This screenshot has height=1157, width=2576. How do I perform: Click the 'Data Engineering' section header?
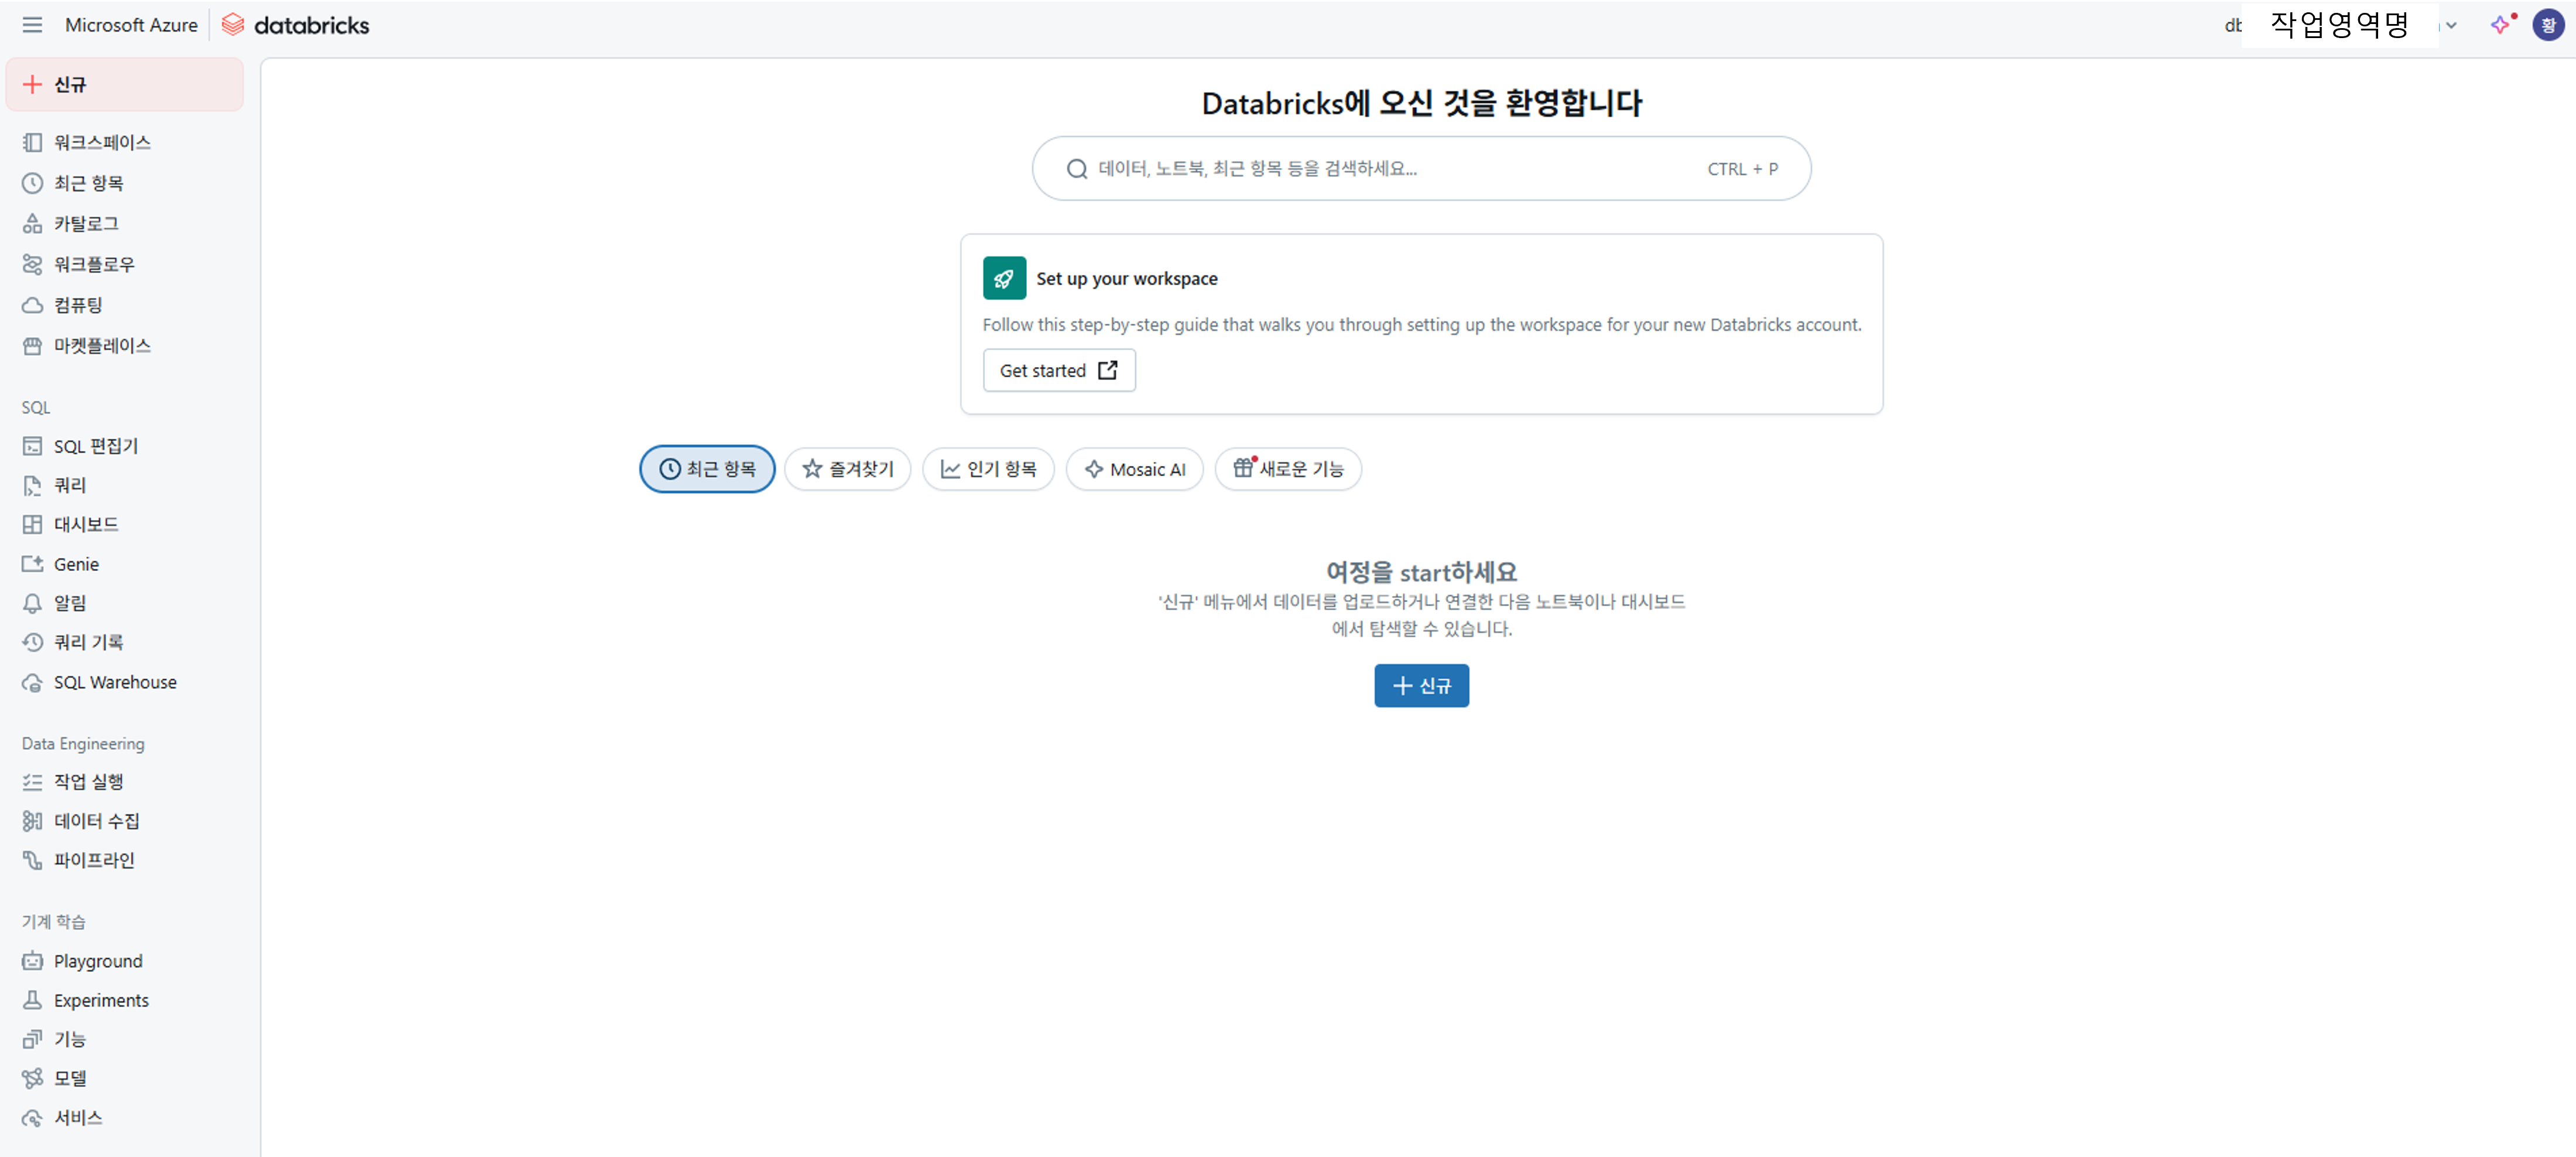[83, 744]
